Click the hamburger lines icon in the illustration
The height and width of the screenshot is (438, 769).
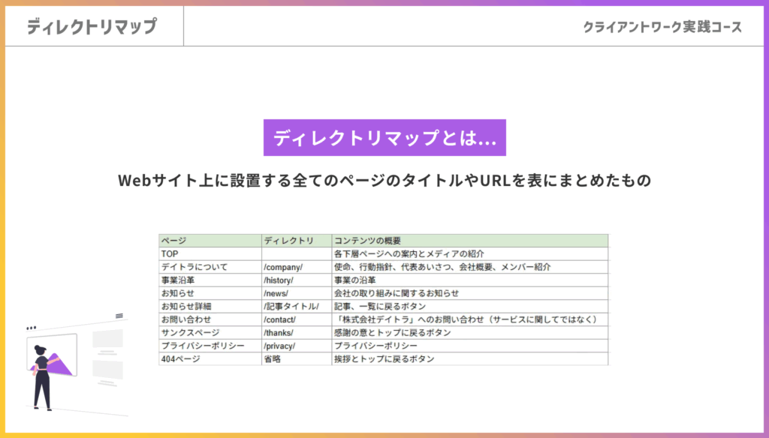coord(119,316)
